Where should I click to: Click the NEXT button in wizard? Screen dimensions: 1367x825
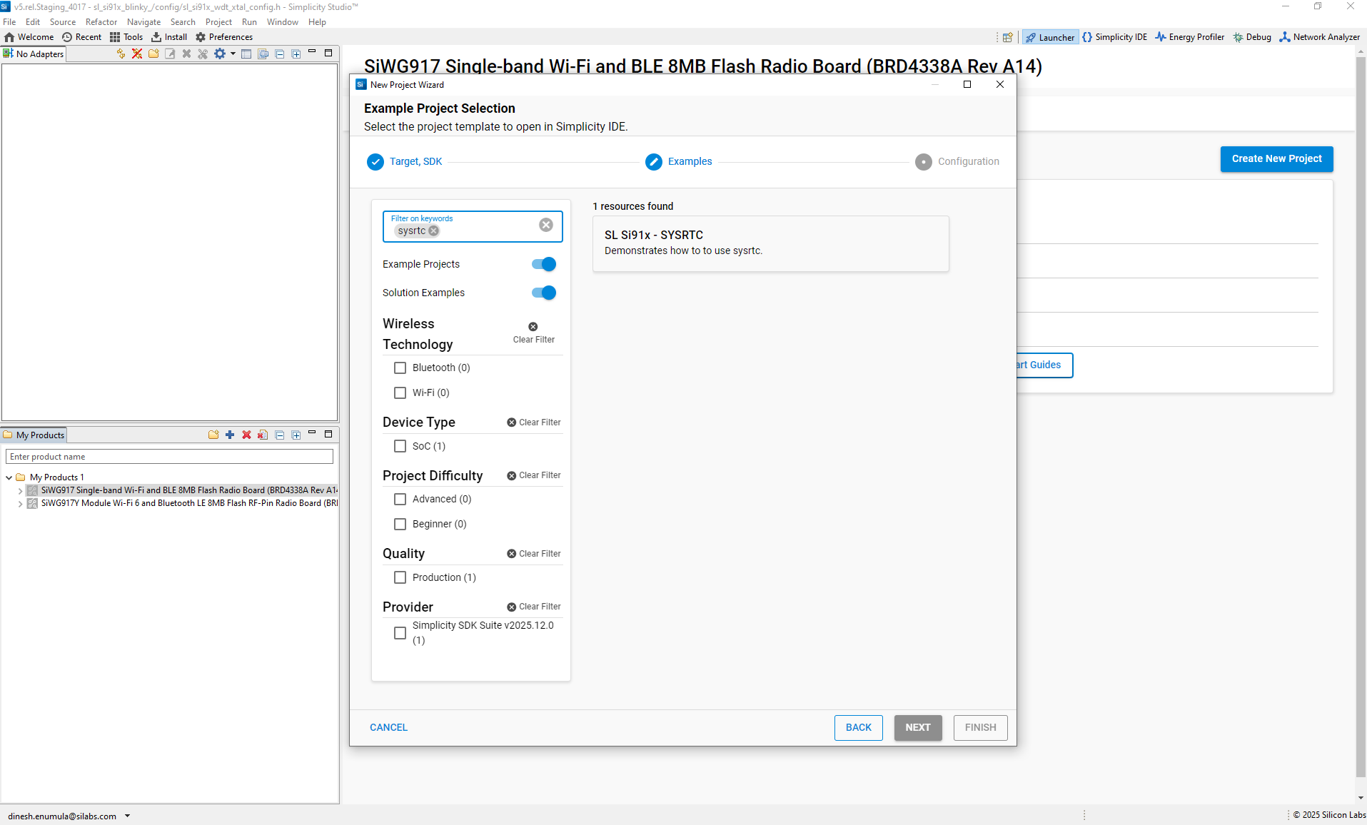917,727
